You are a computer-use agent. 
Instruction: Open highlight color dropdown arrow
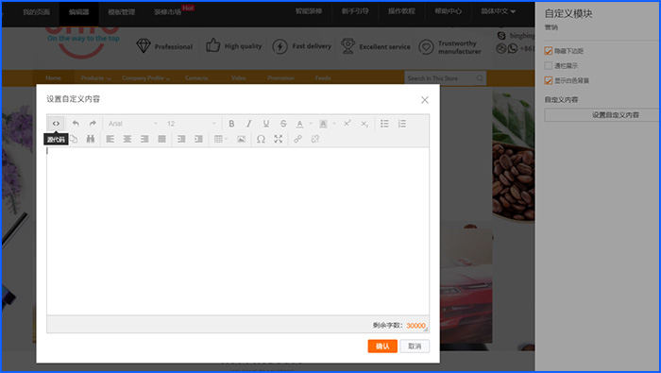(x=334, y=124)
